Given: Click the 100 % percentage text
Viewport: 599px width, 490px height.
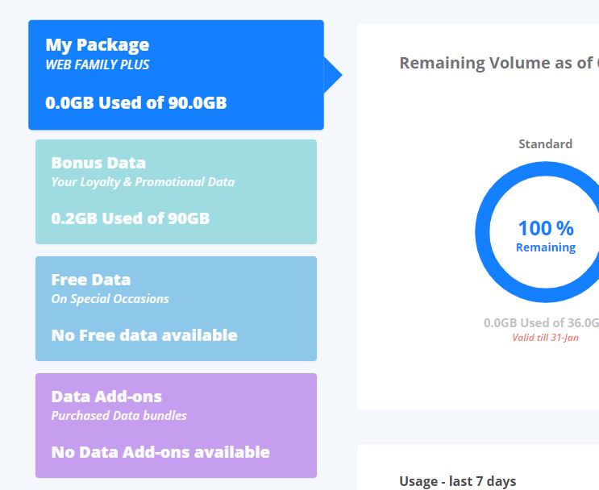Looking at the screenshot, I should click(546, 228).
